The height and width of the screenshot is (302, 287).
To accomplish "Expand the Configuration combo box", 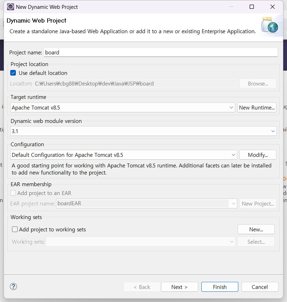I will pos(124,155).
